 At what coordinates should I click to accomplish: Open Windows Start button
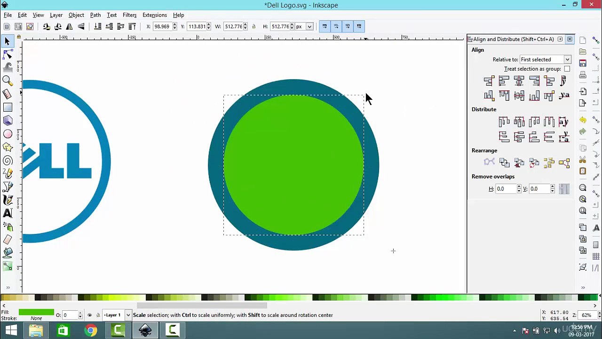coord(11,331)
